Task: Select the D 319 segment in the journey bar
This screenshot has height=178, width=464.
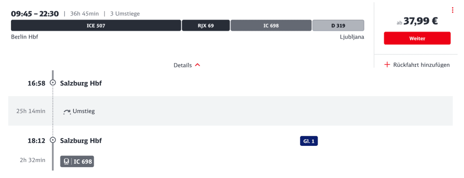Action: 338,26
